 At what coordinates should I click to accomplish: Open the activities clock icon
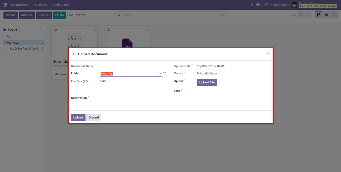(267, 5)
